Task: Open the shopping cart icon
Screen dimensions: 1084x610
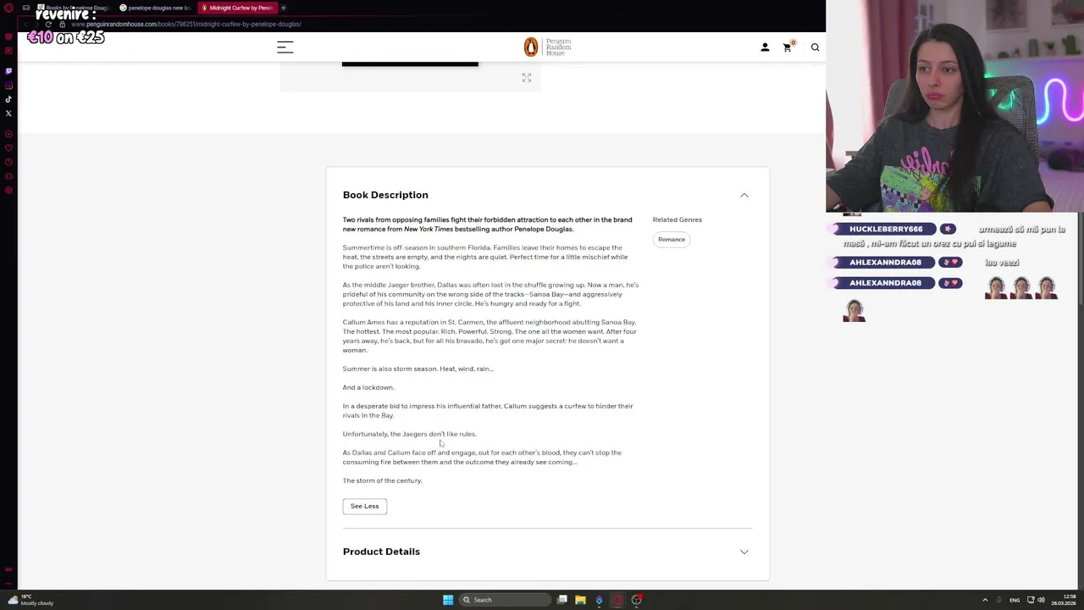Action: (x=788, y=47)
